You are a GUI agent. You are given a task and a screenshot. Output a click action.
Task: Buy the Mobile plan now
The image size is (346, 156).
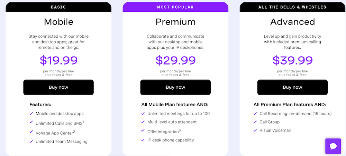(x=58, y=87)
